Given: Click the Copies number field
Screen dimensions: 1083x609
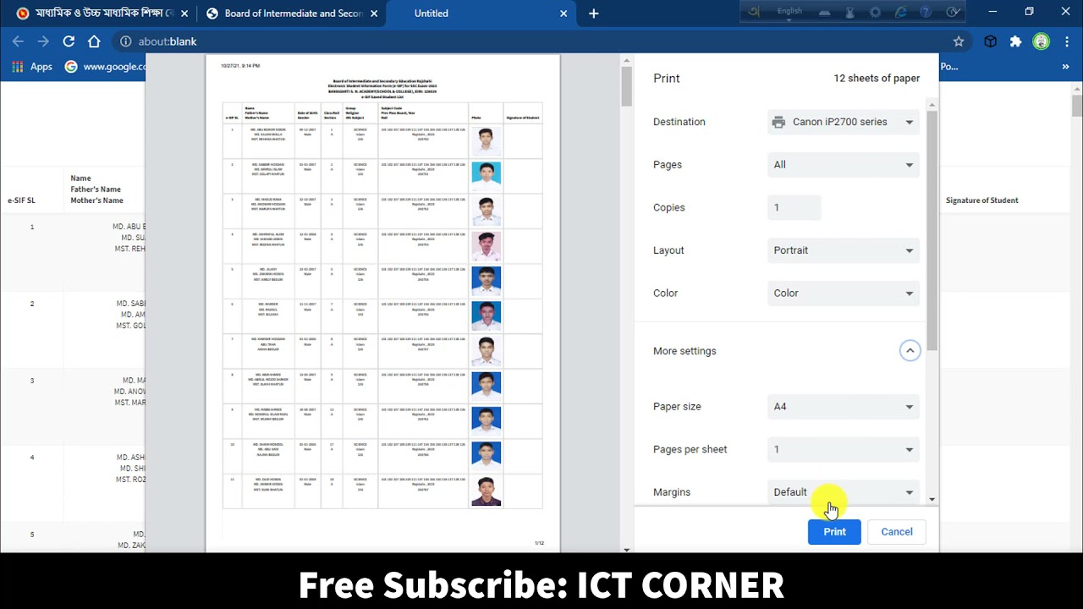Looking at the screenshot, I should pyautogui.click(x=794, y=207).
